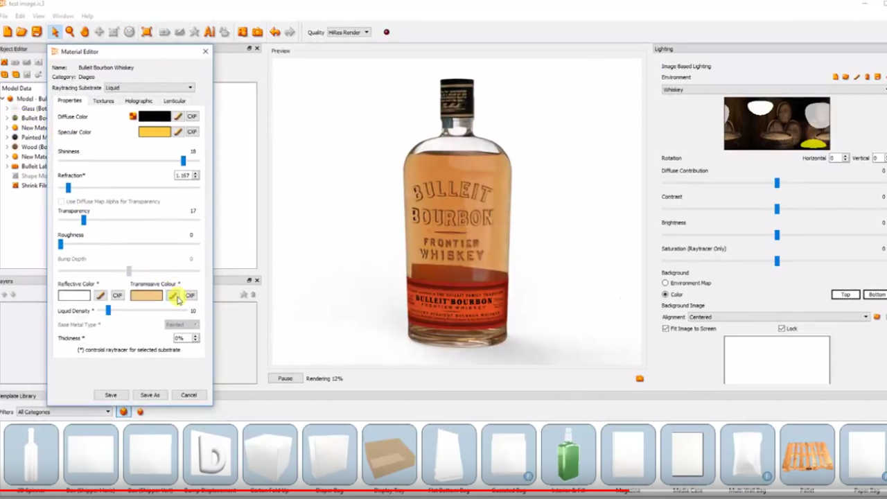Open the File menu
Image resolution: width=887 pixels, height=499 pixels.
click(3, 16)
